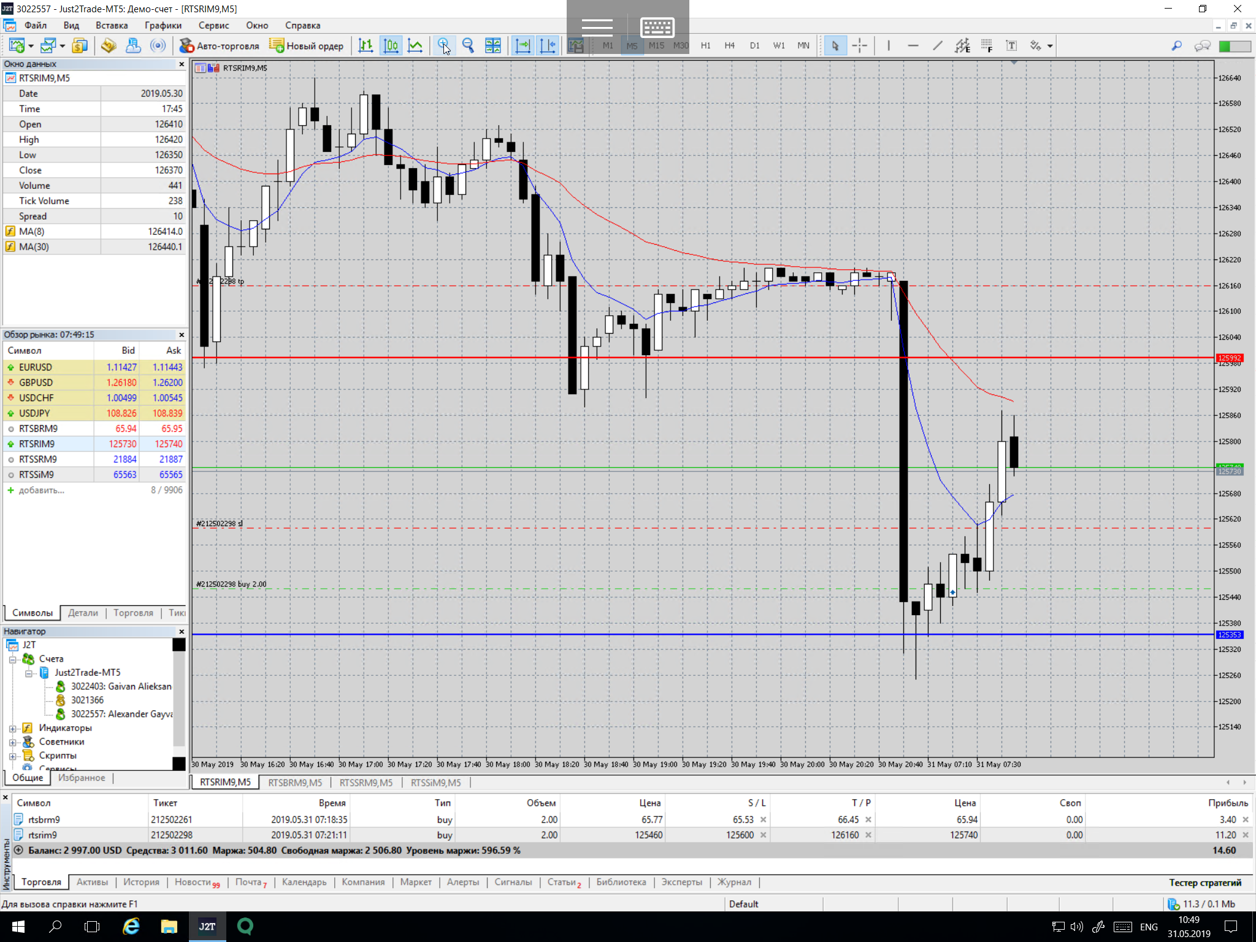The height and width of the screenshot is (942, 1256).
Task: Select the H1 timeframe
Action: (705, 45)
